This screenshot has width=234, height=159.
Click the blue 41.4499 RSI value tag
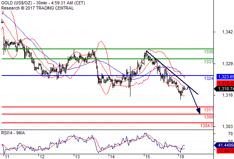pyautogui.click(x=224, y=145)
